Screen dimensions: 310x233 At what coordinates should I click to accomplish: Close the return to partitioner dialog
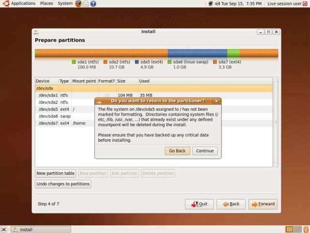click(217, 101)
